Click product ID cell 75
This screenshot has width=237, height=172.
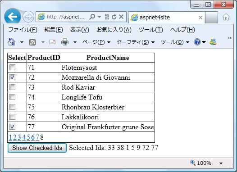coord(44,107)
